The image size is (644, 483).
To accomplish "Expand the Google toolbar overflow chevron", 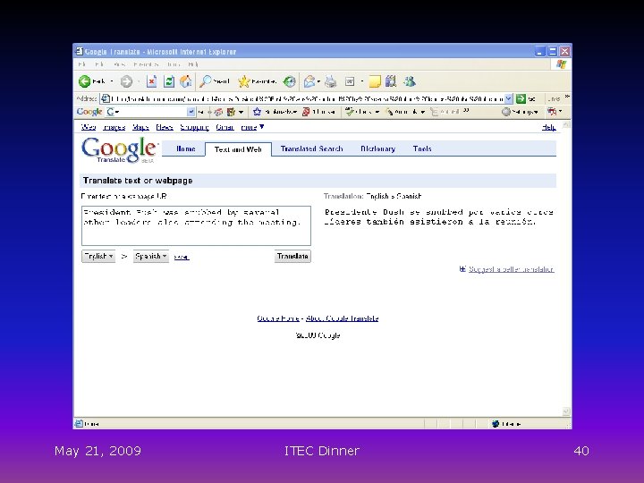I will 466,111.
